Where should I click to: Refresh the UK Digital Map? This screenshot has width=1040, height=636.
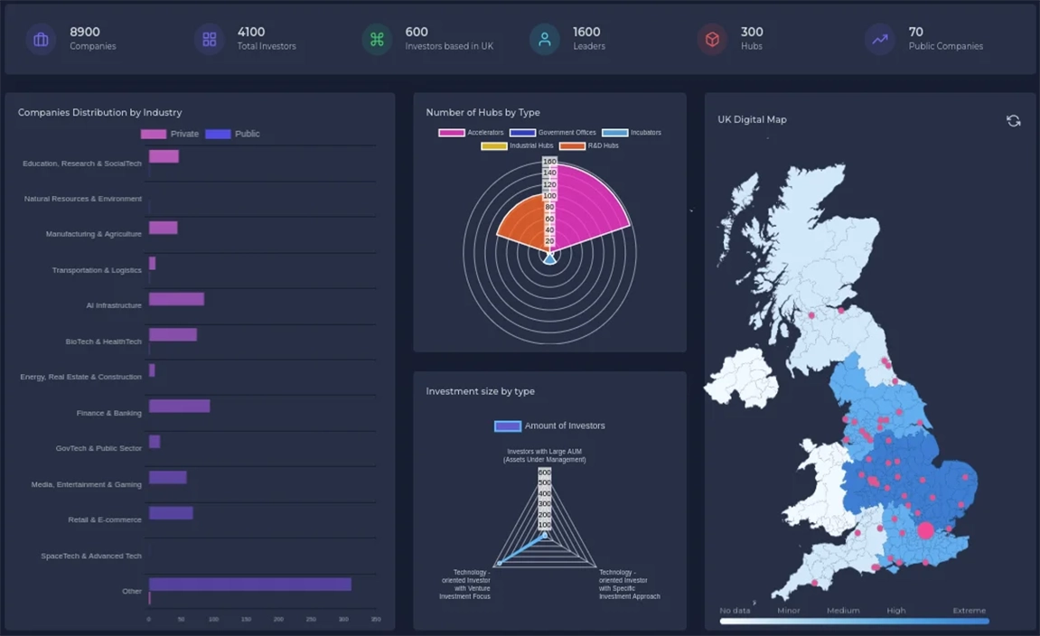[1013, 121]
